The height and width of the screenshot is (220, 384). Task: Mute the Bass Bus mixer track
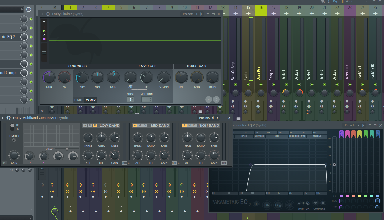[x=261, y=84]
